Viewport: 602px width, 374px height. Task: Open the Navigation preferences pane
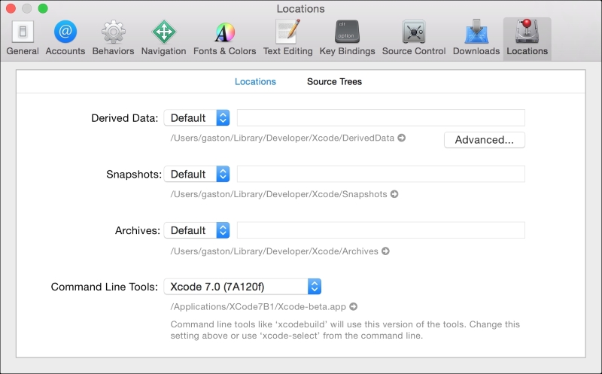coord(163,38)
